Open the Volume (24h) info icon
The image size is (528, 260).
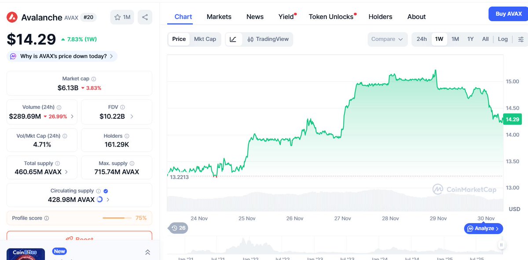[x=59, y=107]
